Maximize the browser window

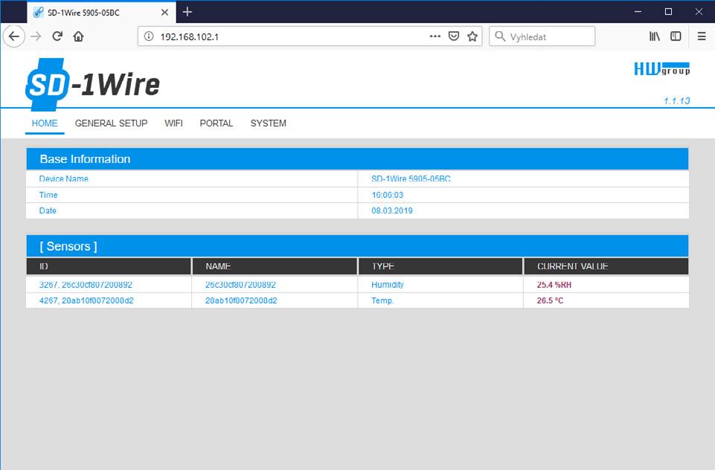[668, 12]
